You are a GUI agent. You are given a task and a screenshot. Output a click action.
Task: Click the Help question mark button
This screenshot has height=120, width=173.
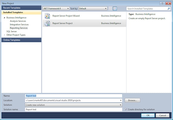[162, 3]
